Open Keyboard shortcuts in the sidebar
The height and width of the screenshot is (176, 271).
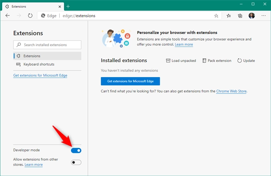[x=47, y=64]
